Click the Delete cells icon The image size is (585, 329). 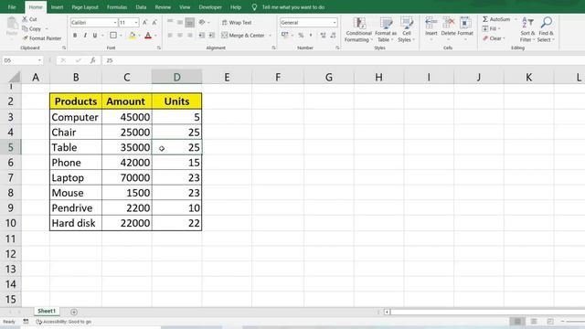pos(448,23)
